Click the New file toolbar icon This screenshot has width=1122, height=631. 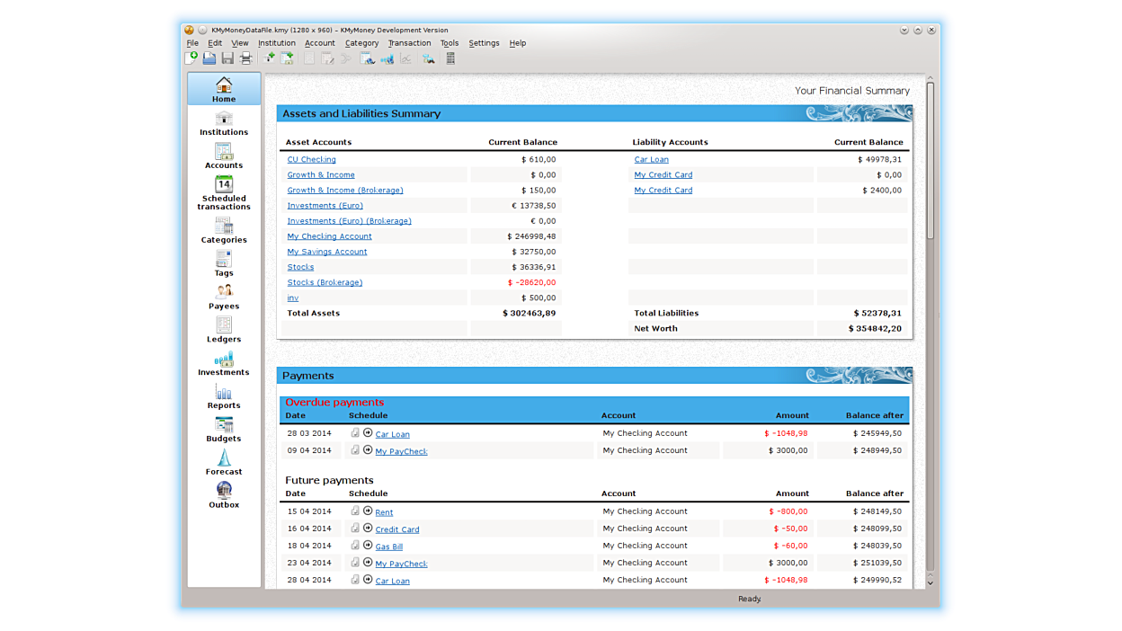pyautogui.click(x=191, y=58)
